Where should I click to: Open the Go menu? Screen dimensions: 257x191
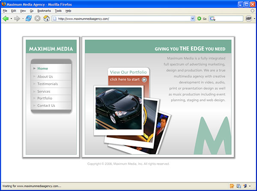coord(32,11)
